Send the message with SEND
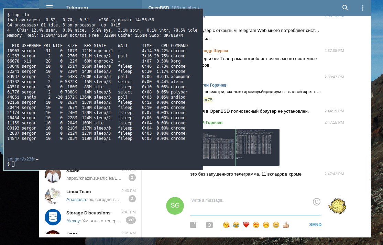383x245 pixels. (315, 225)
